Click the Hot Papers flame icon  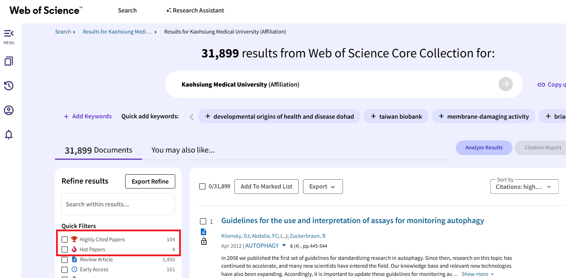pos(74,249)
